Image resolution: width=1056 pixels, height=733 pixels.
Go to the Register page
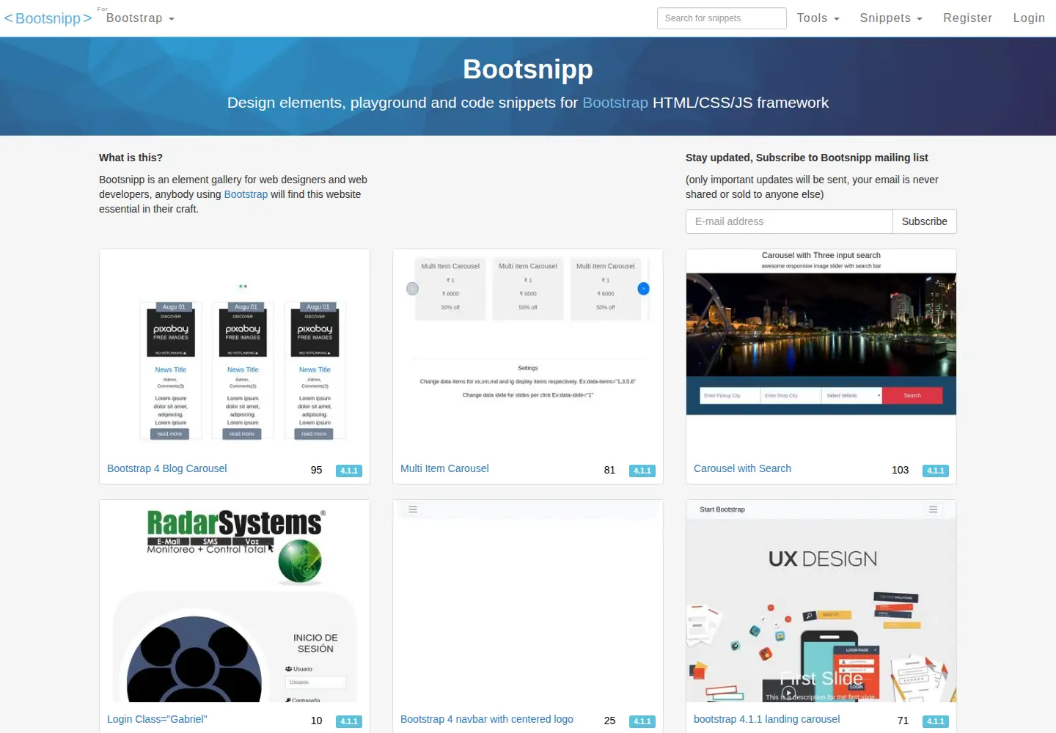[967, 18]
